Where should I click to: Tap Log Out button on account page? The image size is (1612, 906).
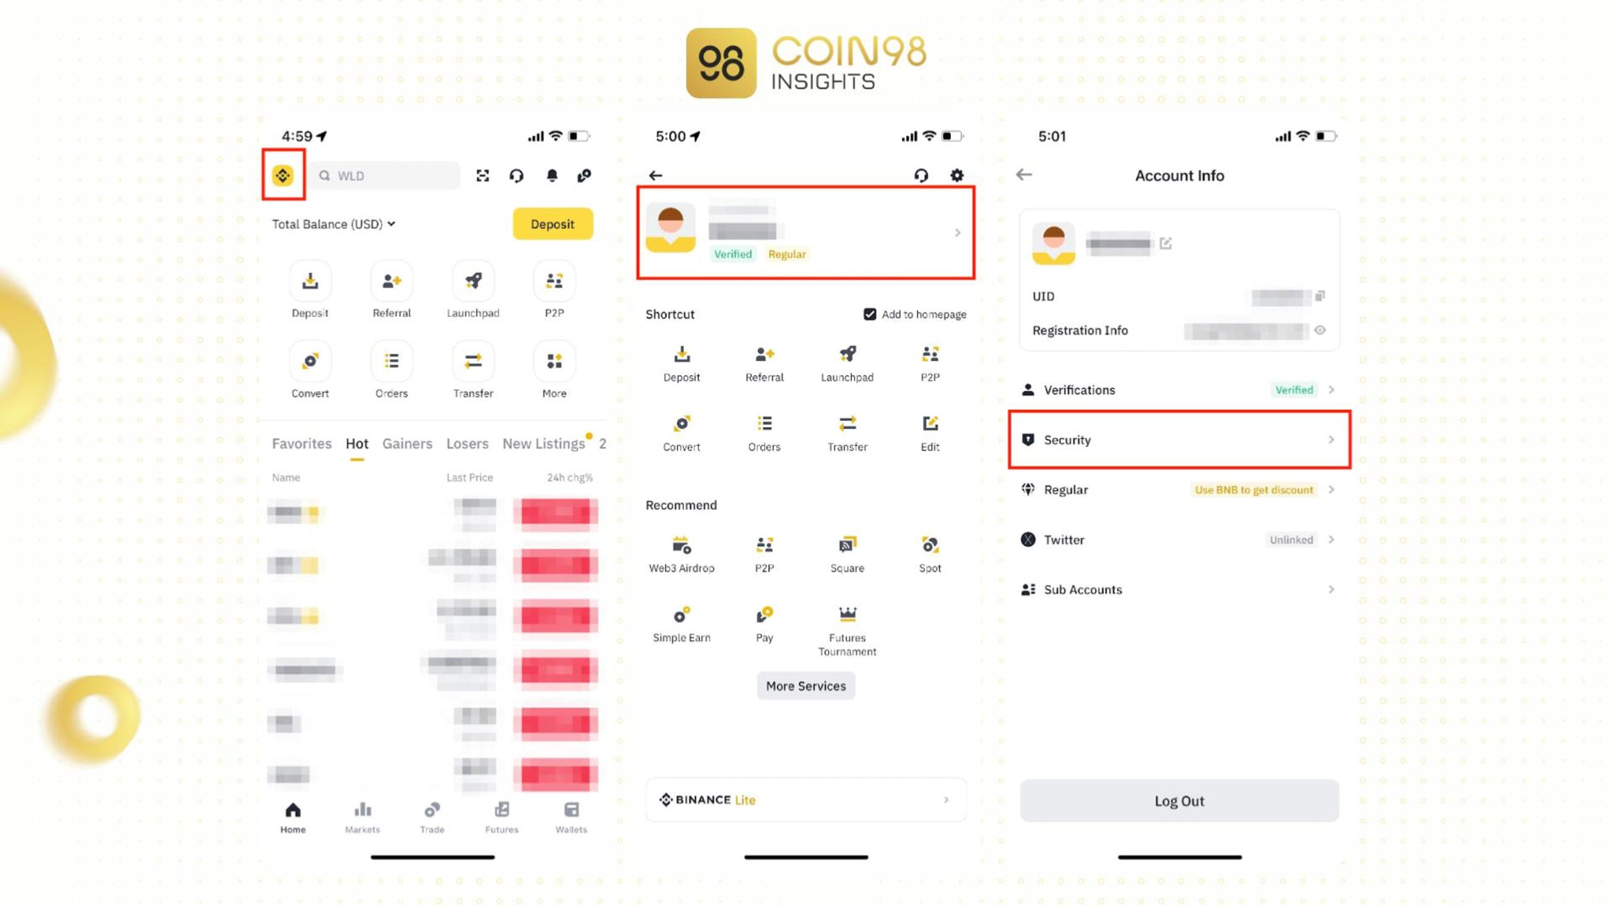(1179, 800)
